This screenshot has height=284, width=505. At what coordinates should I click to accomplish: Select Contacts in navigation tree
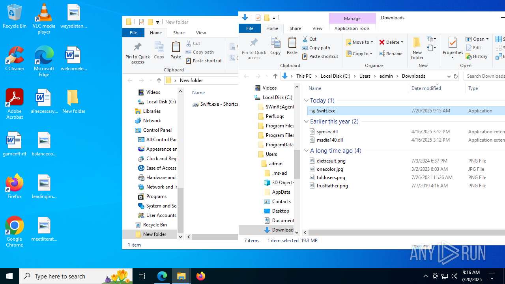(281, 202)
